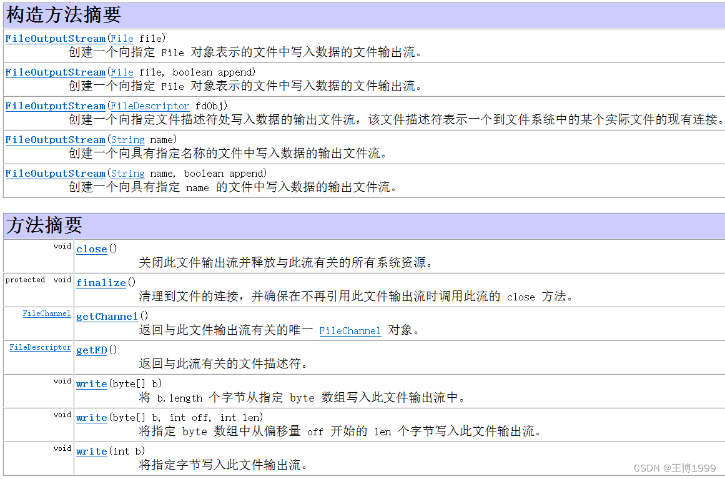
Task: Click the 构造方法摘要 section heading
Action: [x=64, y=15]
